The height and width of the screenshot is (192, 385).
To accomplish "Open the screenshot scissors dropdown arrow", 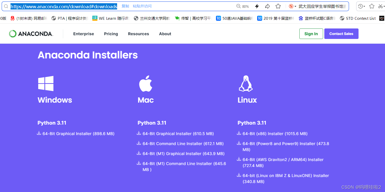I will coord(384,6).
